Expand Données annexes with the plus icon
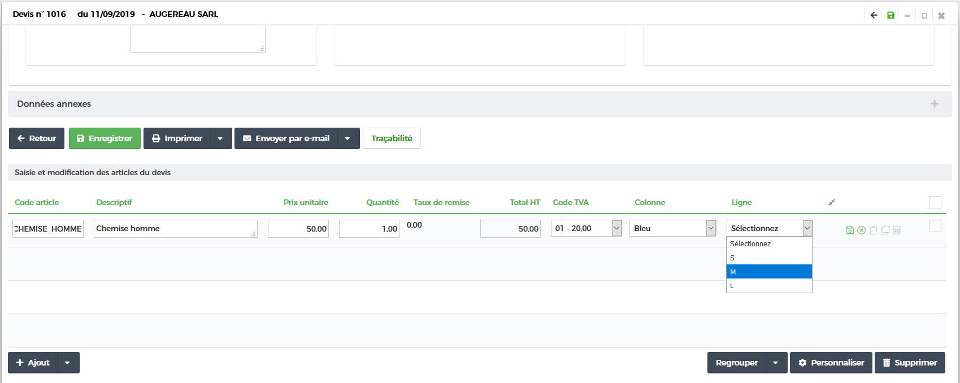Viewport: 960px width, 383px height. [935, 104]
